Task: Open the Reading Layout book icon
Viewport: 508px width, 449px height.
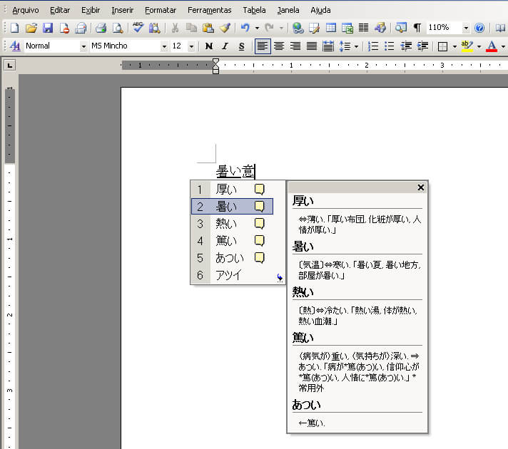Action: 500,28
